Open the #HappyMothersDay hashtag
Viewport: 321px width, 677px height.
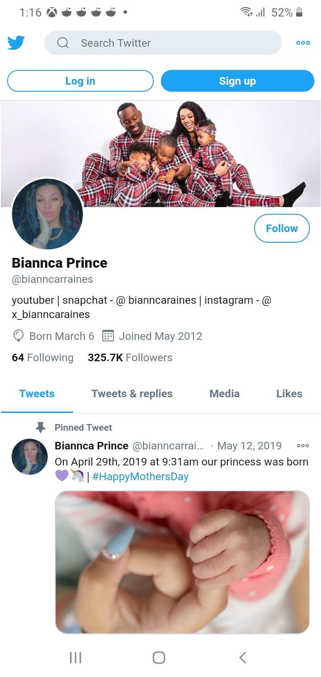click(x=140, y=477)
